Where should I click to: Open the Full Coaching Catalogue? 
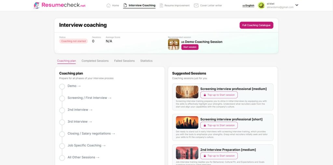[256, 25]
